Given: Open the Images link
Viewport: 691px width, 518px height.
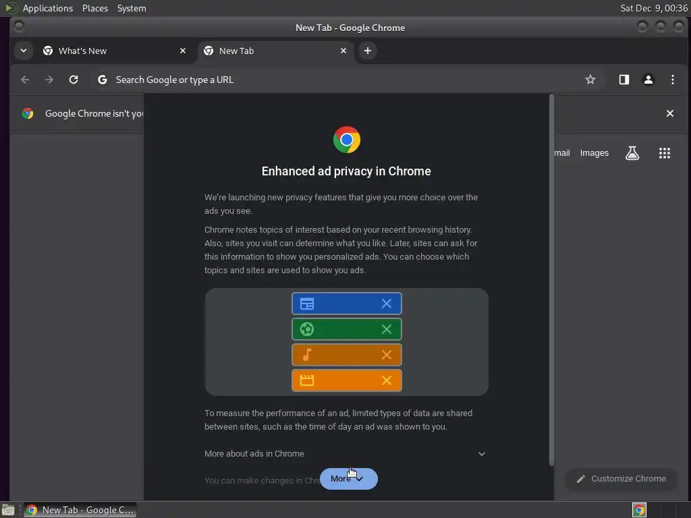Looking at the screenshot, I should click(594, 153).
